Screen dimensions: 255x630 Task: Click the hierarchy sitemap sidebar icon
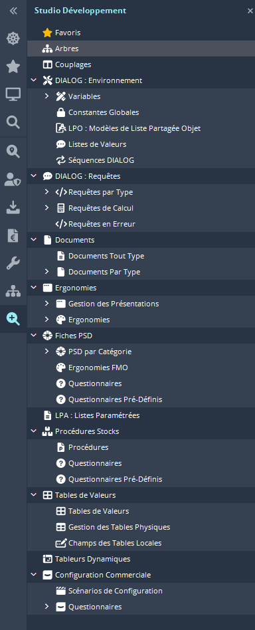tap(13, 291)
